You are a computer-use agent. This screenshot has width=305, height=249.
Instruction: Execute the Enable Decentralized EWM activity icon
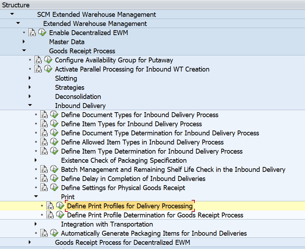(42, 32)
